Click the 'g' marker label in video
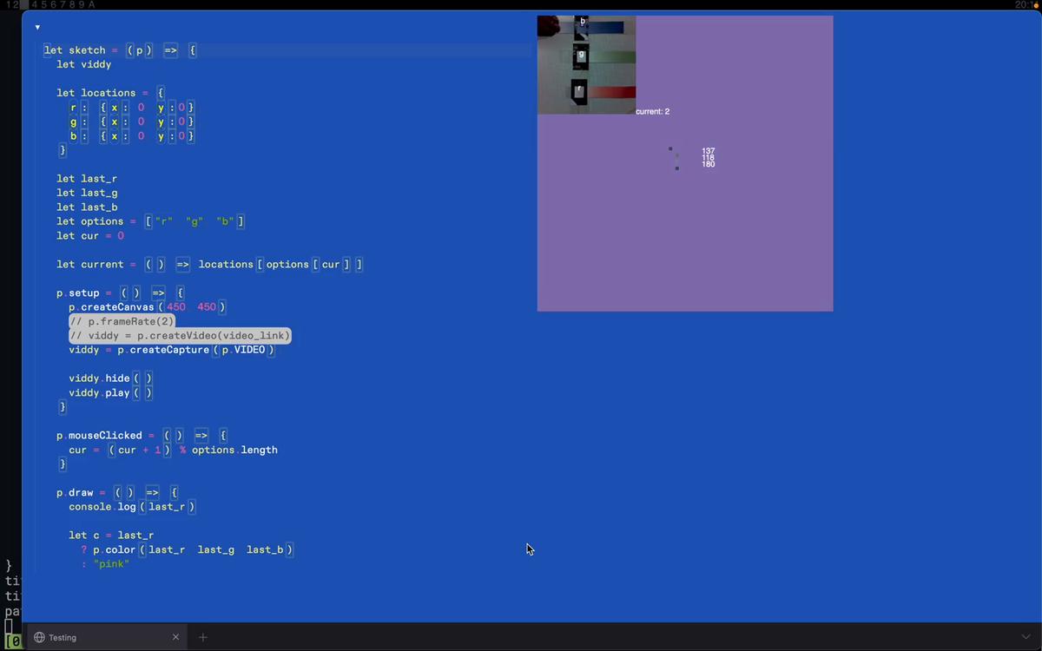This screenshot has height=651, width=1042. click(x=582, y=56)
